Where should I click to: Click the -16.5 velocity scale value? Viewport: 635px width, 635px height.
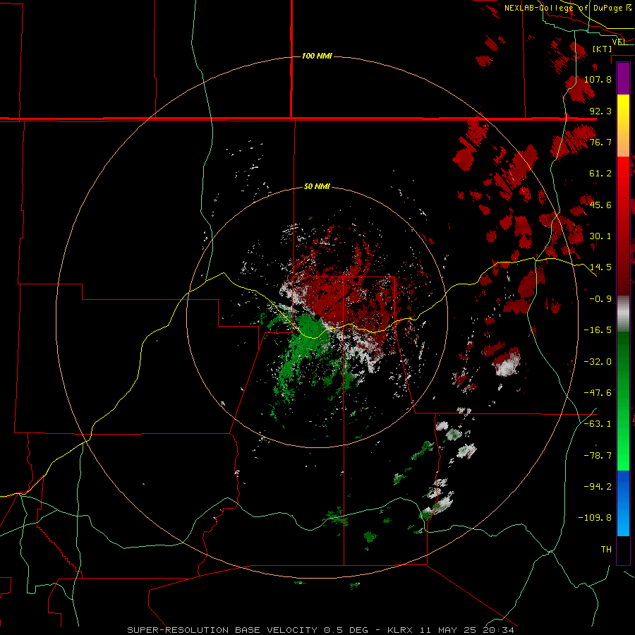click(x=598, y=330)
